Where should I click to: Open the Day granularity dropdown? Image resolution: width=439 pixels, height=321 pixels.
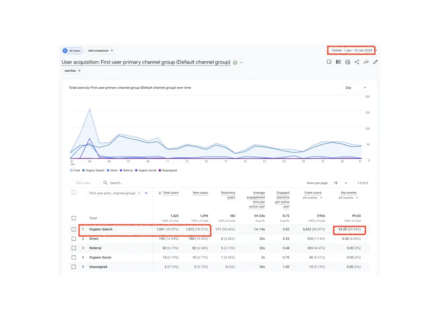pyautogui.click(x=356, y=87)
